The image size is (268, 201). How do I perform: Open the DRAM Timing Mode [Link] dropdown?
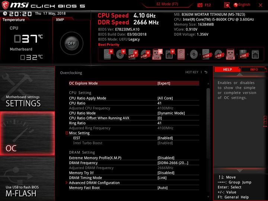click(x=162, y=178)
